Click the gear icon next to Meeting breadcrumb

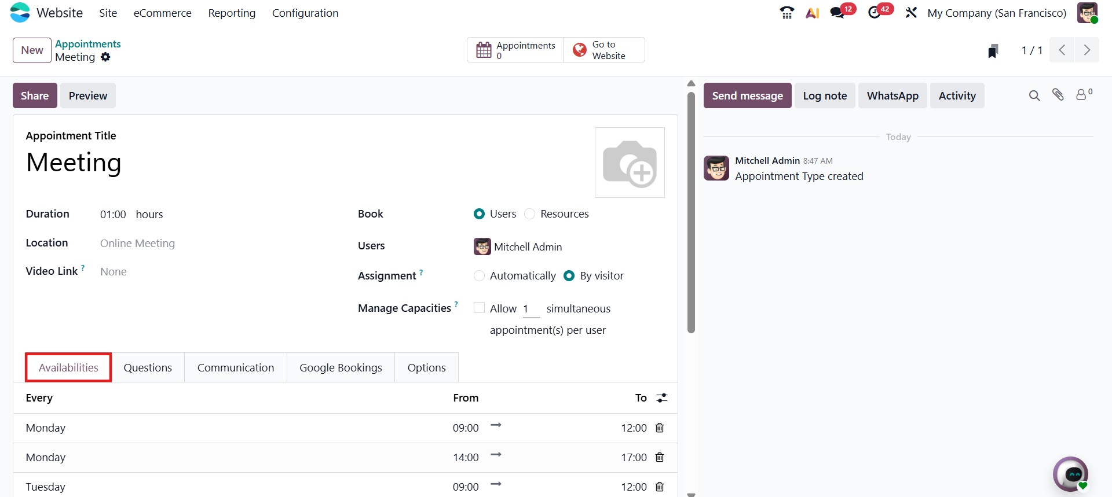coord(105,57)
